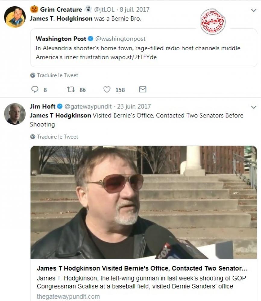
Task: Open the 8 juil. 2017 tweet timestamp
Action: pos(135,10)
